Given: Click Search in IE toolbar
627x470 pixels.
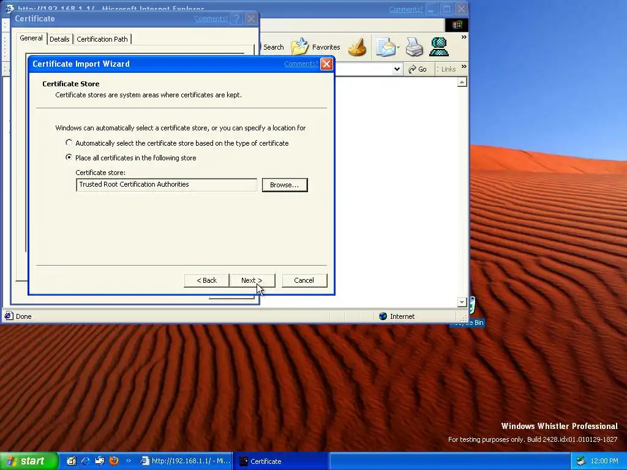Looking at the screenshot, I should point(274,47).
